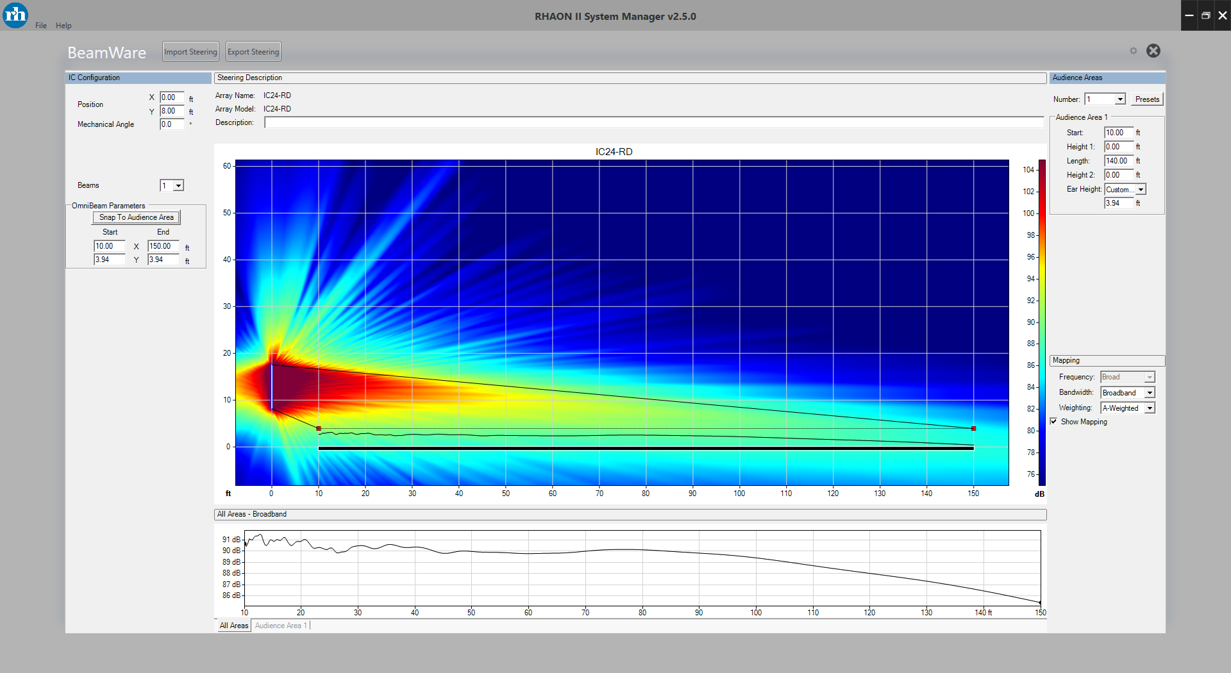Click Import Steering button
The image size is (1231, 673).
(190, 52)
